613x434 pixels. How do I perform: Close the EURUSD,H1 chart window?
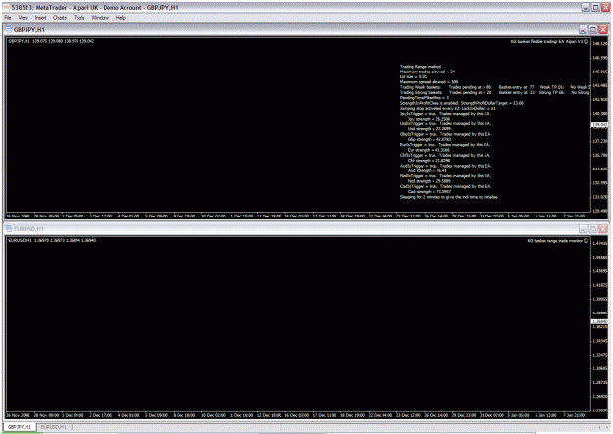click(603, 229)
